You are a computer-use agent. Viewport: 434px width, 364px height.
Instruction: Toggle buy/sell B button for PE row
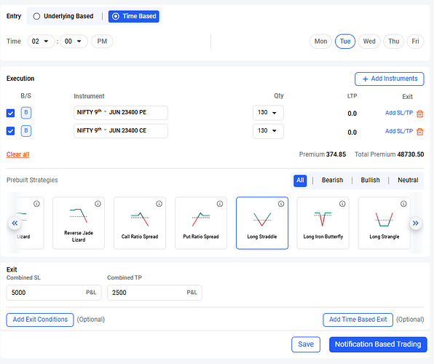pyautogui.click(x=26, y=113)
